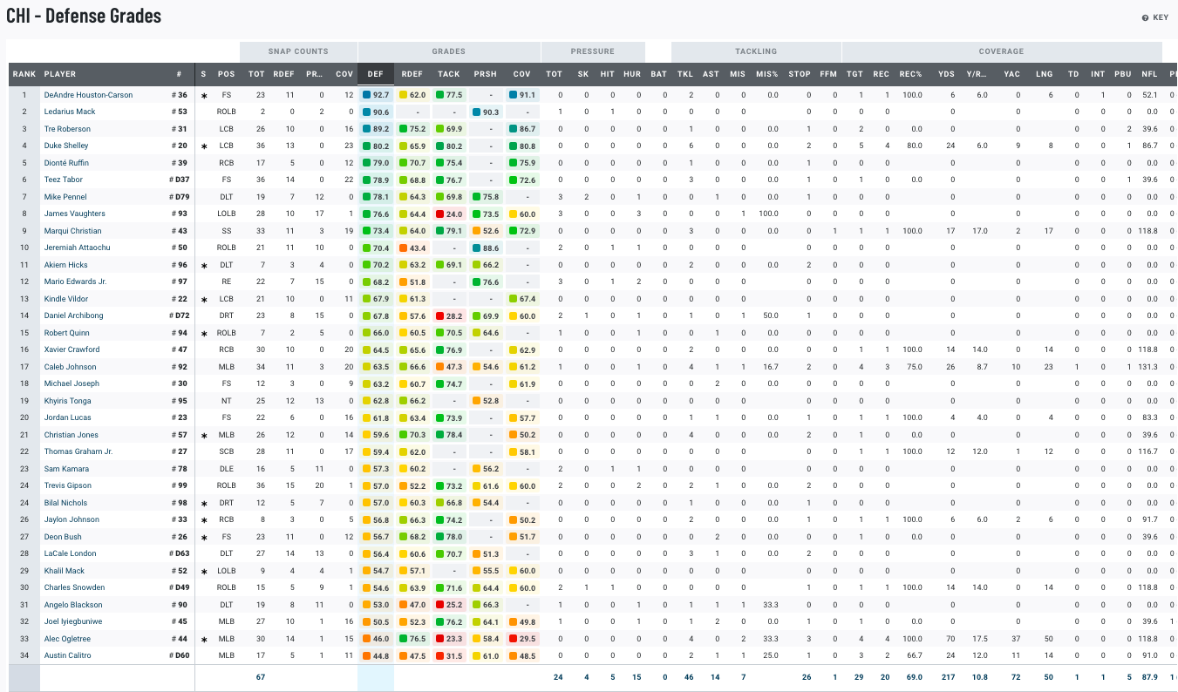This screenshot has width=1178, height=692.
Task: Open Mario Edwards Jr. player link
Action: [x=75, y=282]
